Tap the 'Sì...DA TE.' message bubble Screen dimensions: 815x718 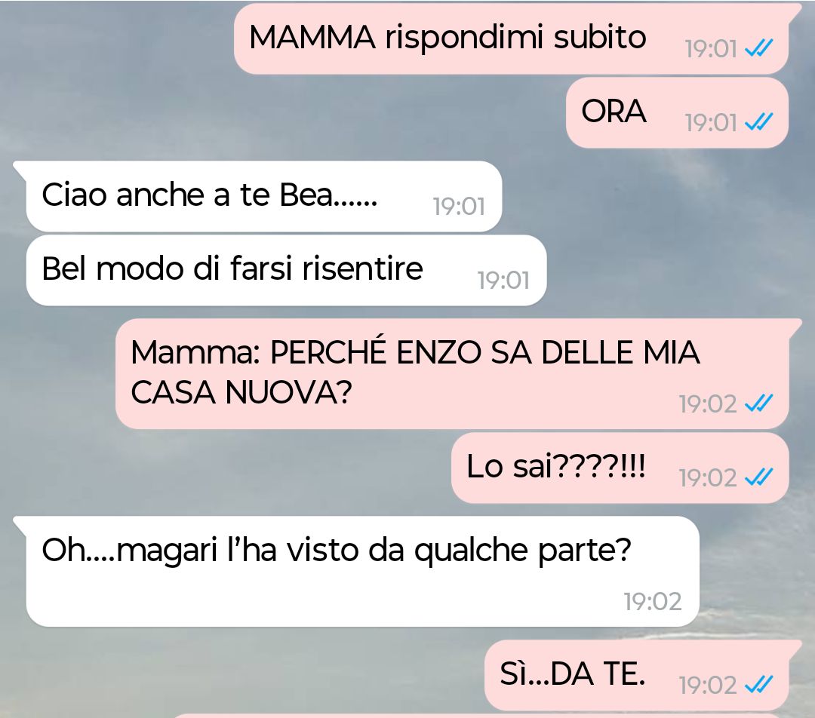638,676
